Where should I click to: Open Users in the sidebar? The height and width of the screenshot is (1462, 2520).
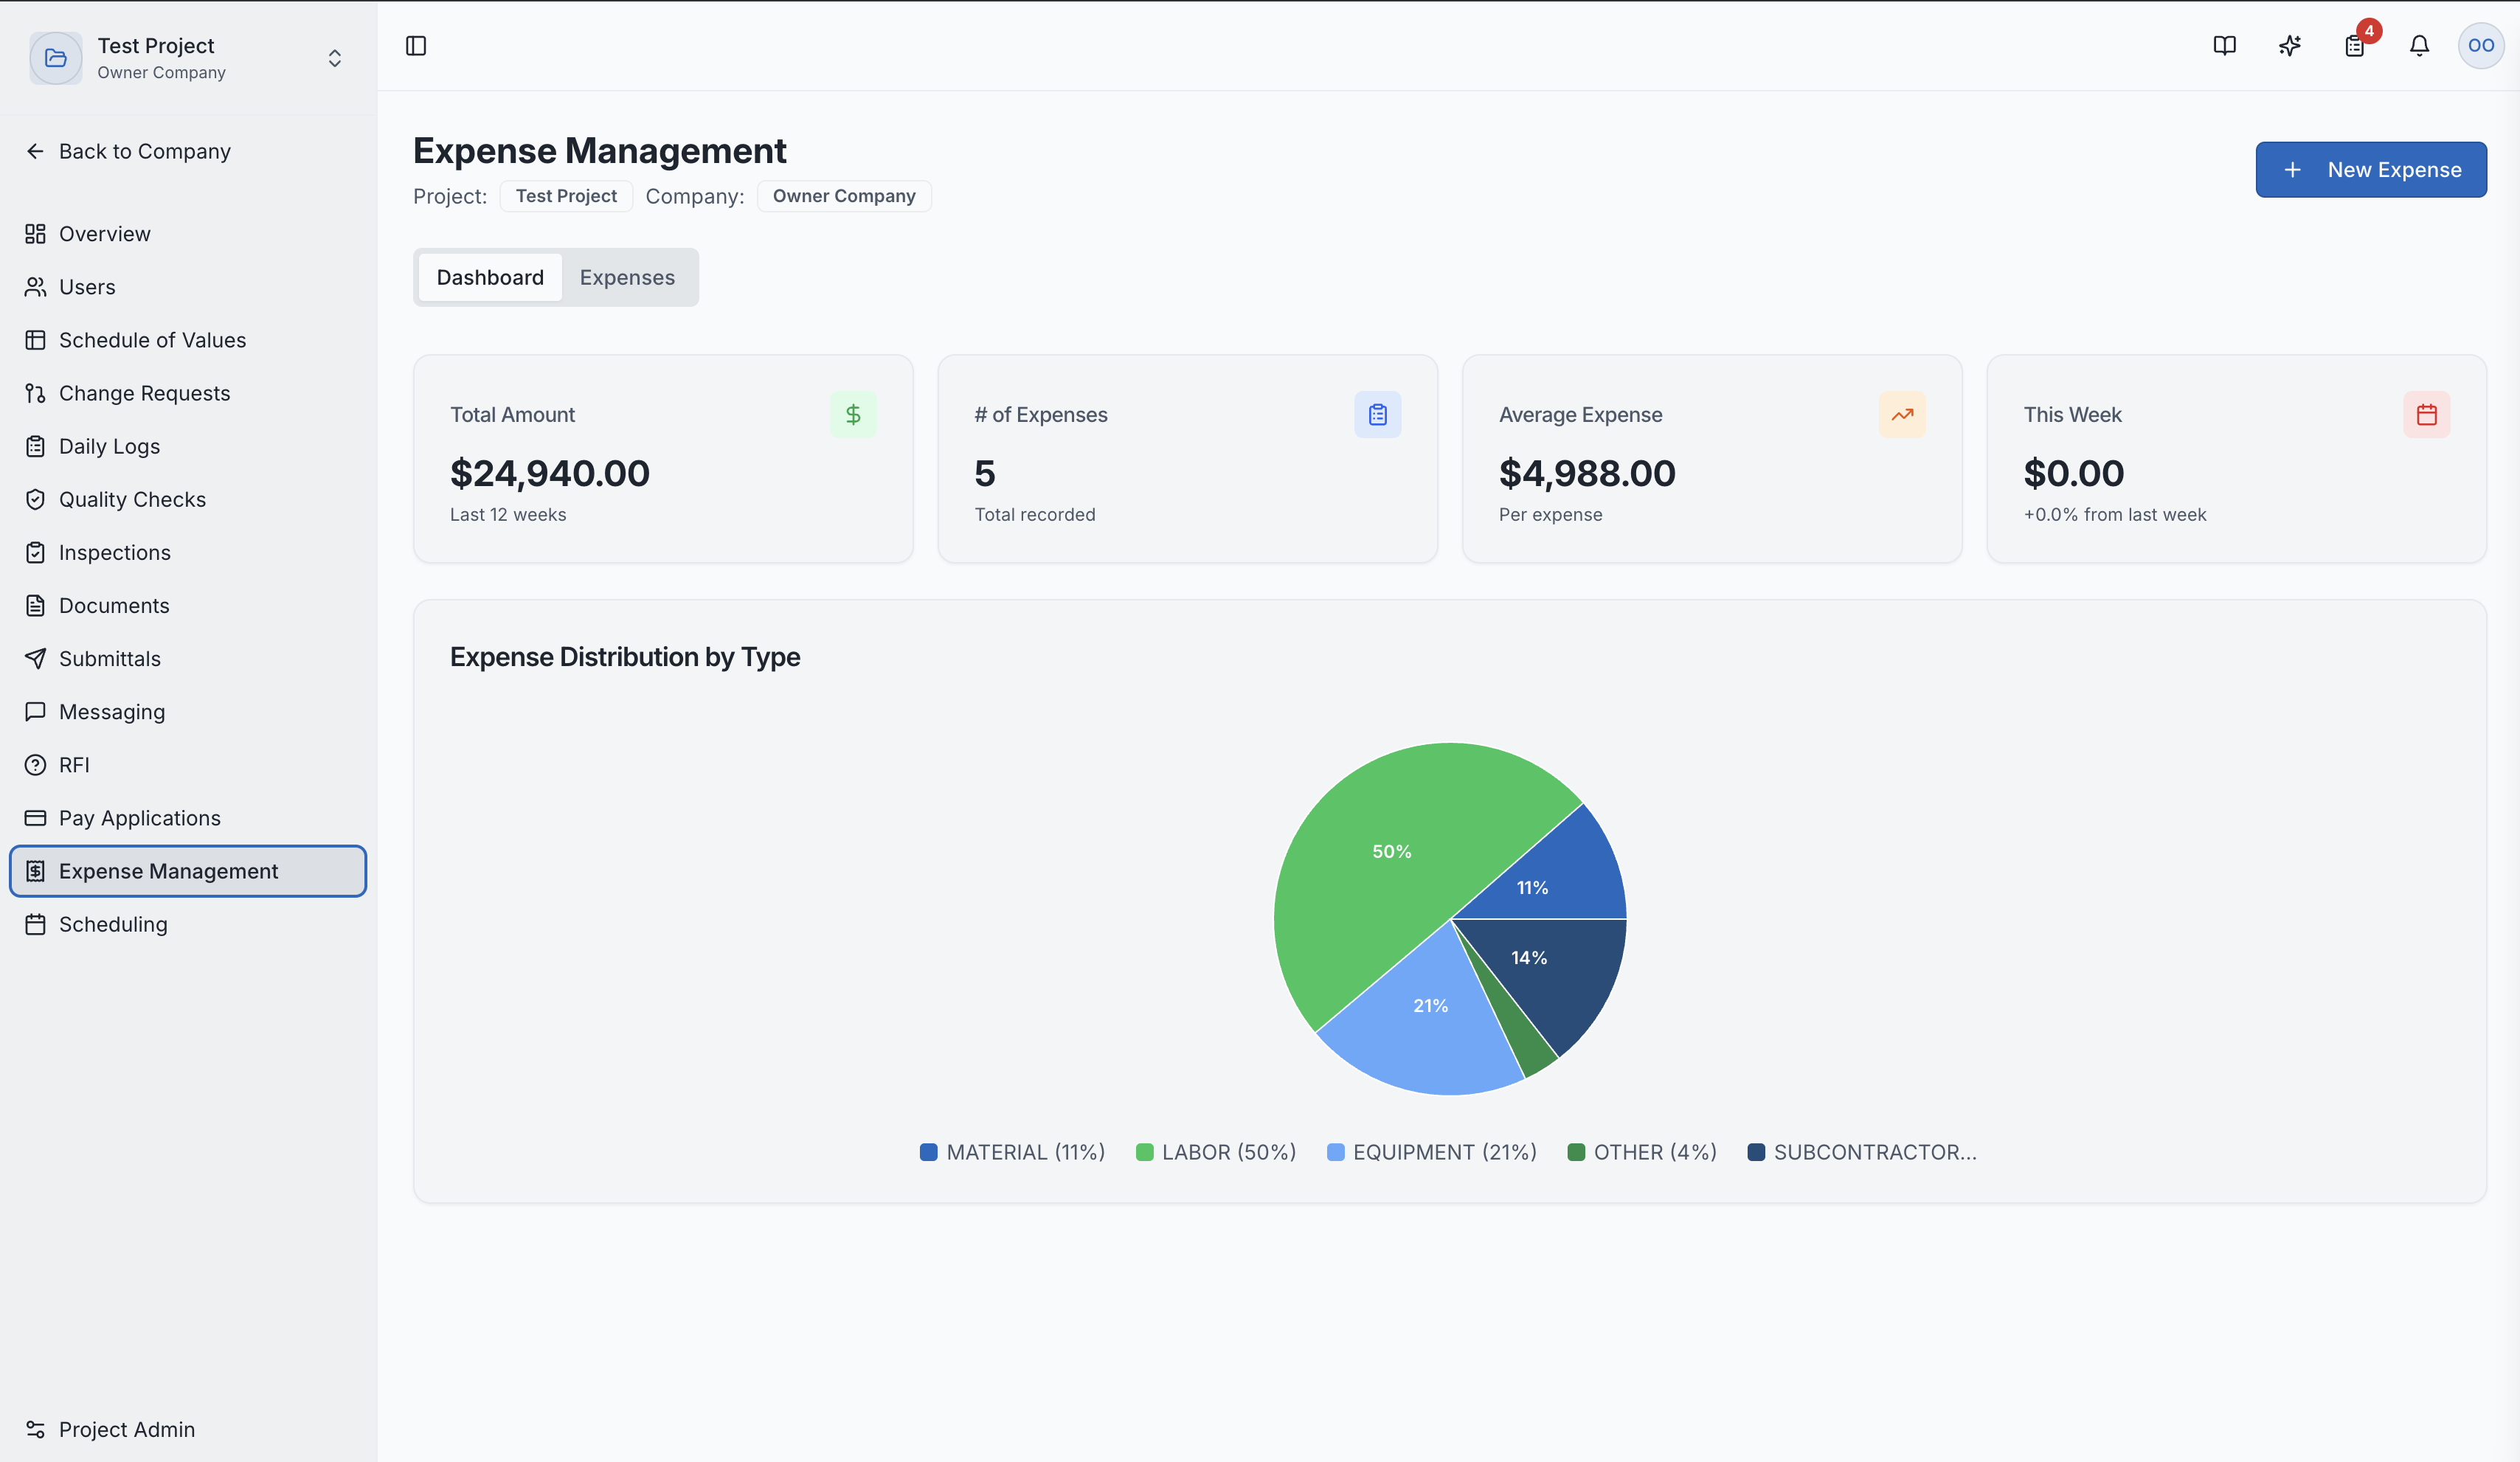click(x=188, y=287)
